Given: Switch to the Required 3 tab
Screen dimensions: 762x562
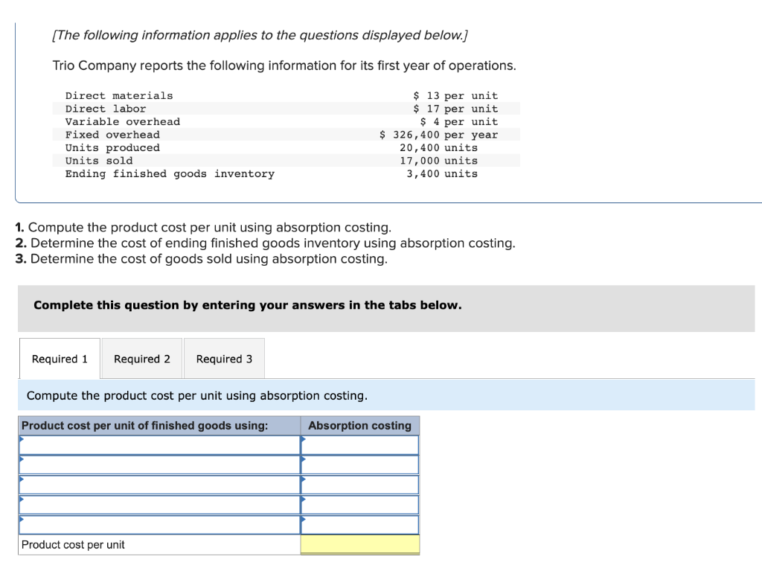Looking at the screenshot, I should 223,358.
